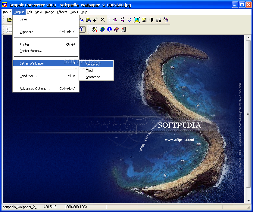253x212 pixels.
Task: Click the paste clipboard toolbar icon
Action: click(88, 20)
